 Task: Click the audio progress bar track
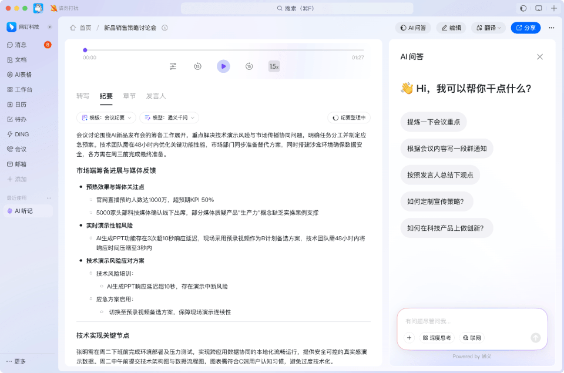223,51
